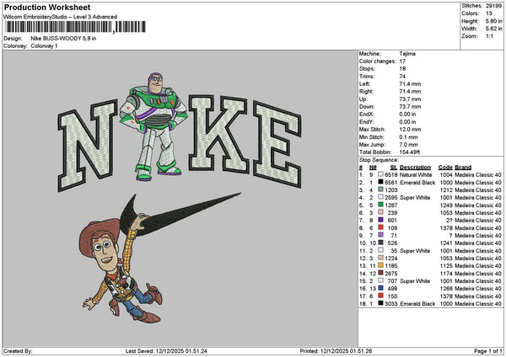The height and width of the screenshot is (357, 506).
Task: Click the Left value 71.4 mm
Action: (x=410, y=84)
